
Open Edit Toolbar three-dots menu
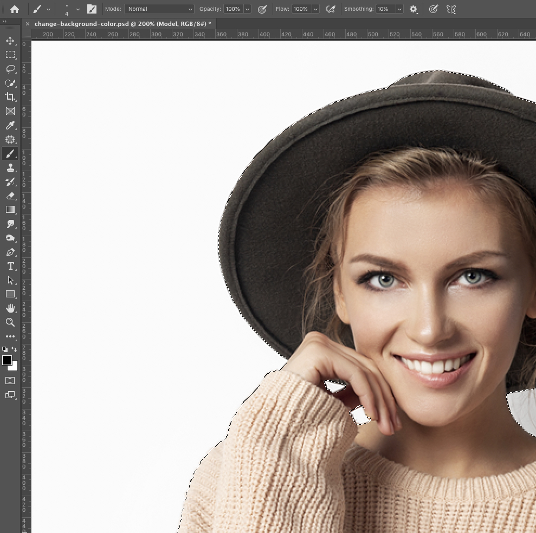[x=10, y=336]
